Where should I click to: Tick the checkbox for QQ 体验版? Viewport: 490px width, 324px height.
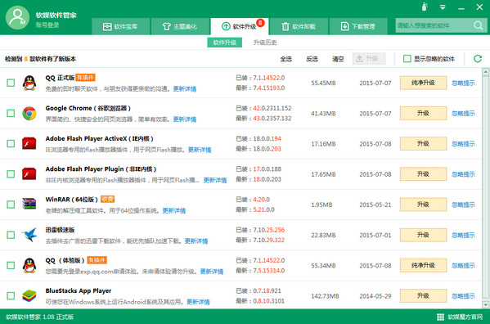point(11,265)
